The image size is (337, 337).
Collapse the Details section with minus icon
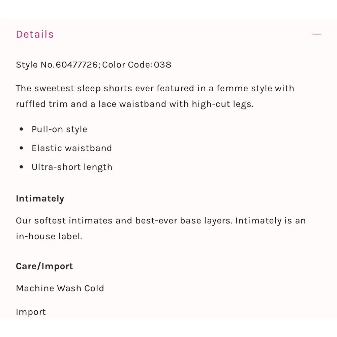click(317, 34)
